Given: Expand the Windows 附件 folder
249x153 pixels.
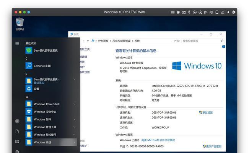Looking at the screenshot, I should 74,119.
